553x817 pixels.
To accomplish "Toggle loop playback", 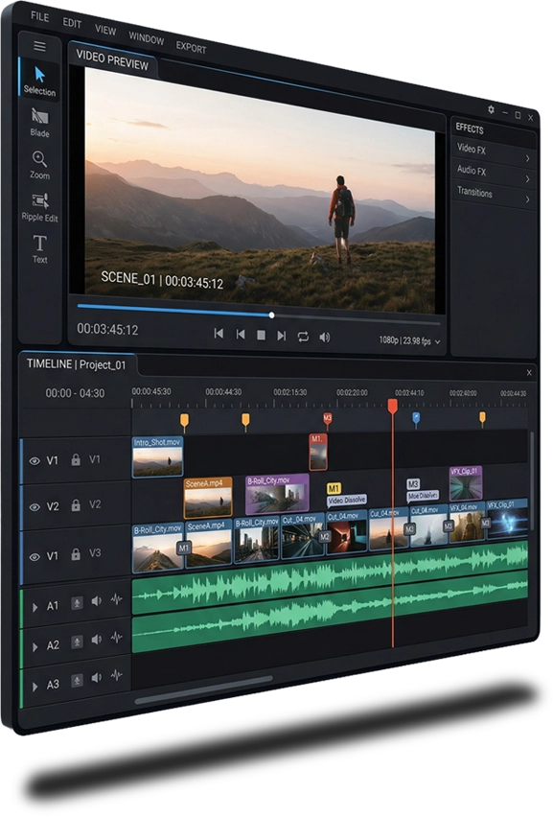I will tap(303, 337).
